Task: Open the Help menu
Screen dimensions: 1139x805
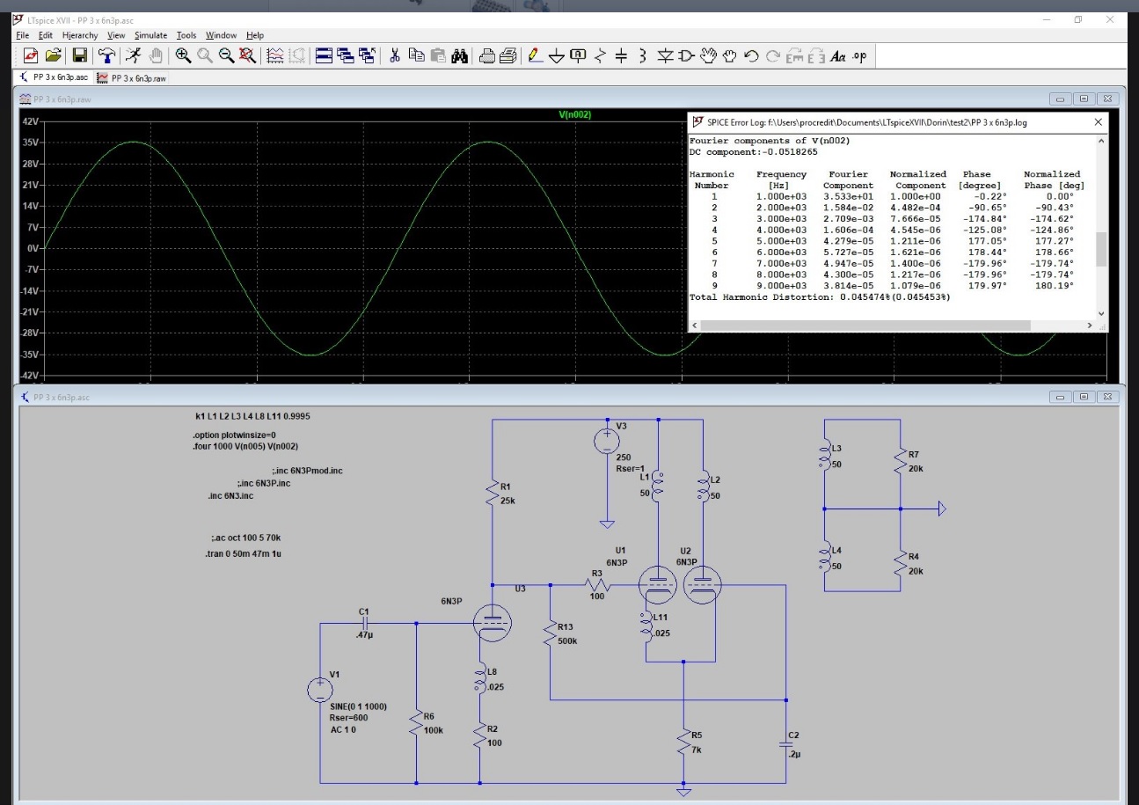Action: pos(255,35)
